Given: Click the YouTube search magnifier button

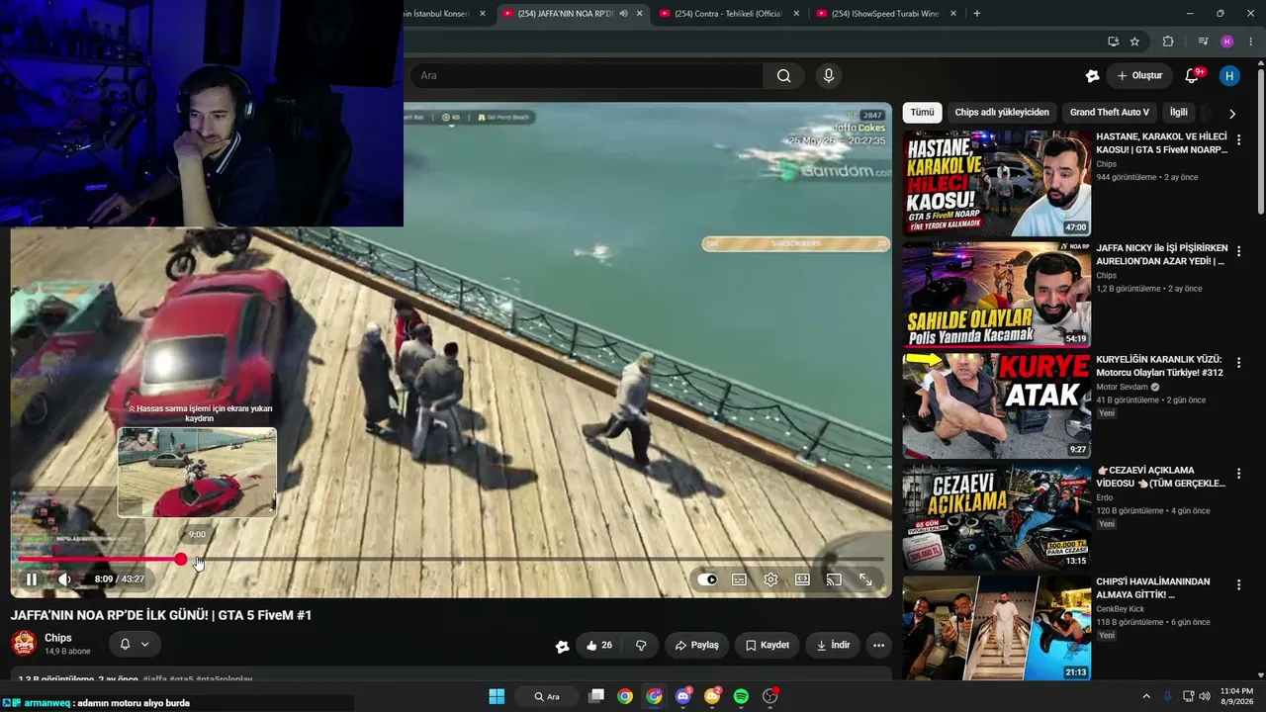Looking at the screenshot, I should [784, 75].
